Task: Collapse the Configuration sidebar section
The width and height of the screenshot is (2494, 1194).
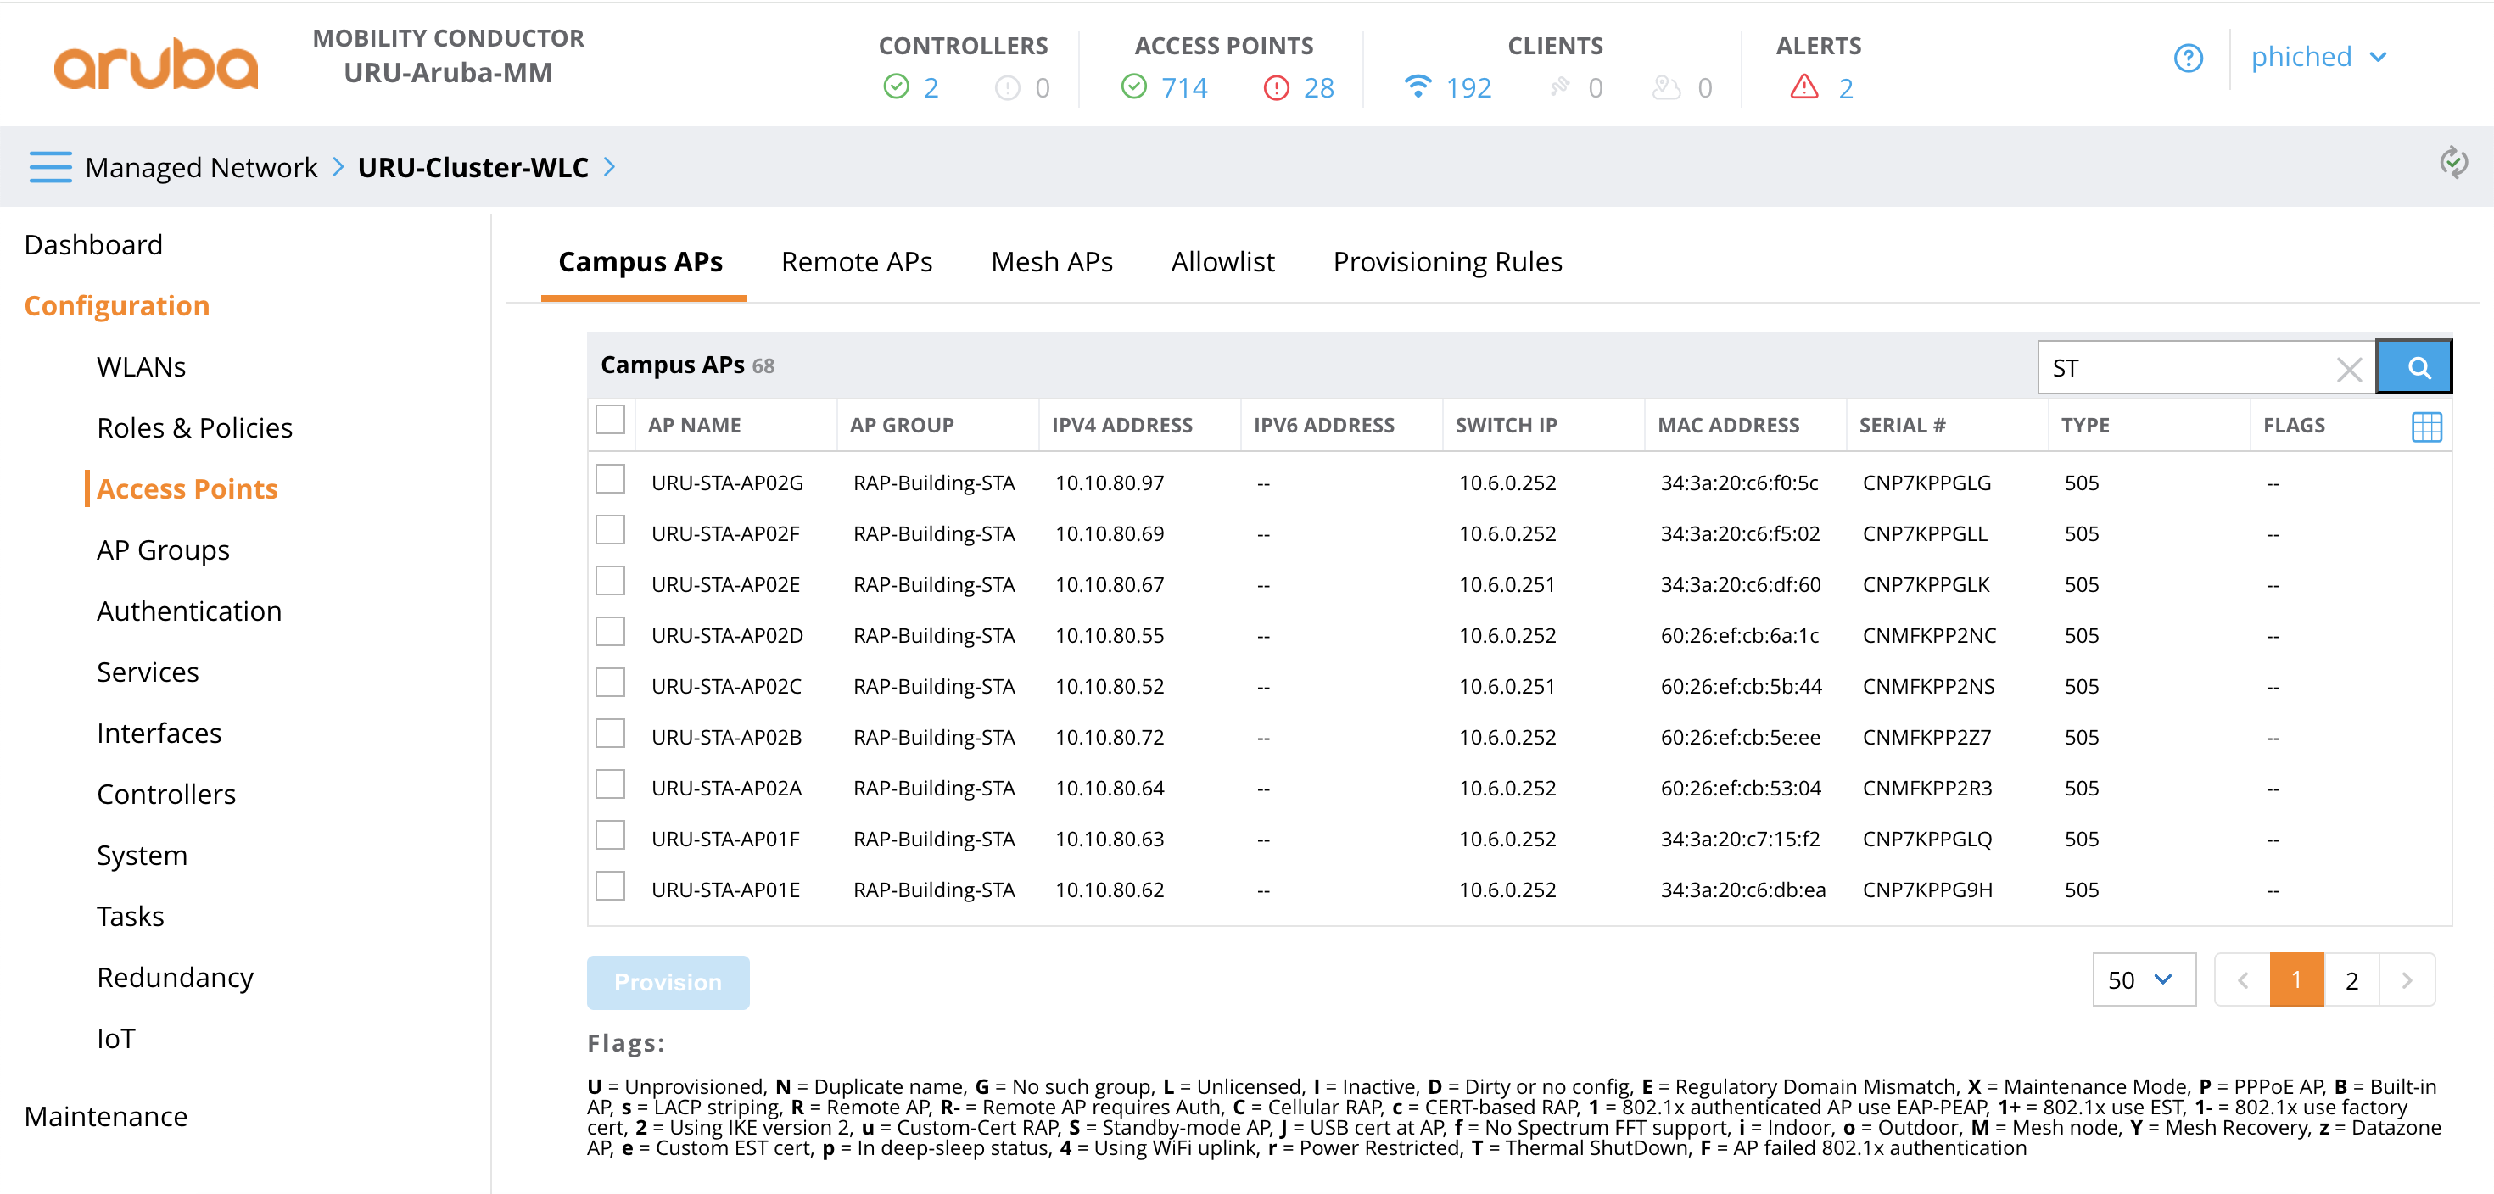Action: tap(116, 306)
